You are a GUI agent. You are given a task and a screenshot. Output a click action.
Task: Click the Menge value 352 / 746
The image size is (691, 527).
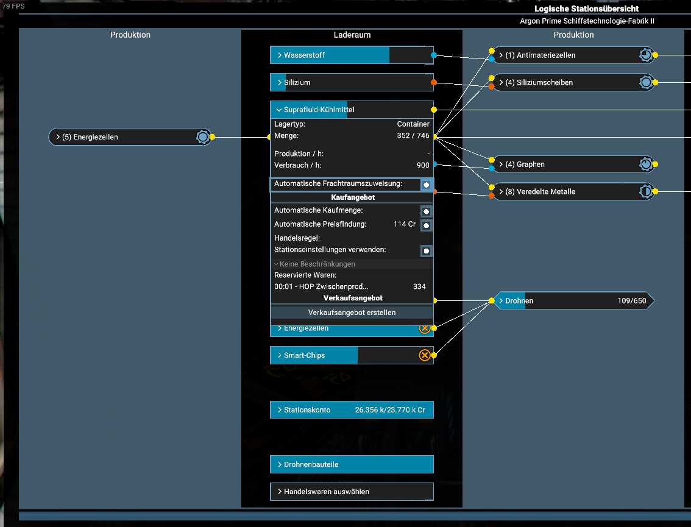click(x=413, y=136)
